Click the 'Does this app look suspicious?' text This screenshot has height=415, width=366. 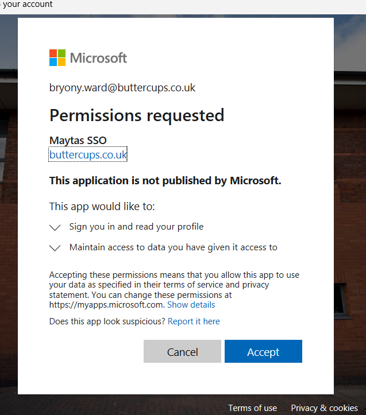click(x=107, y=321)
